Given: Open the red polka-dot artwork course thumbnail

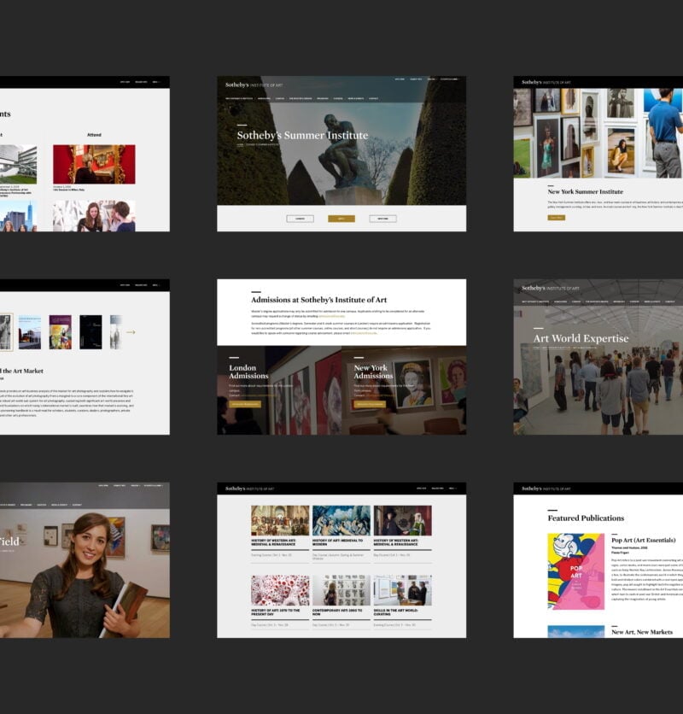Looking at the screenshot, I should click(x=280, y=590).
